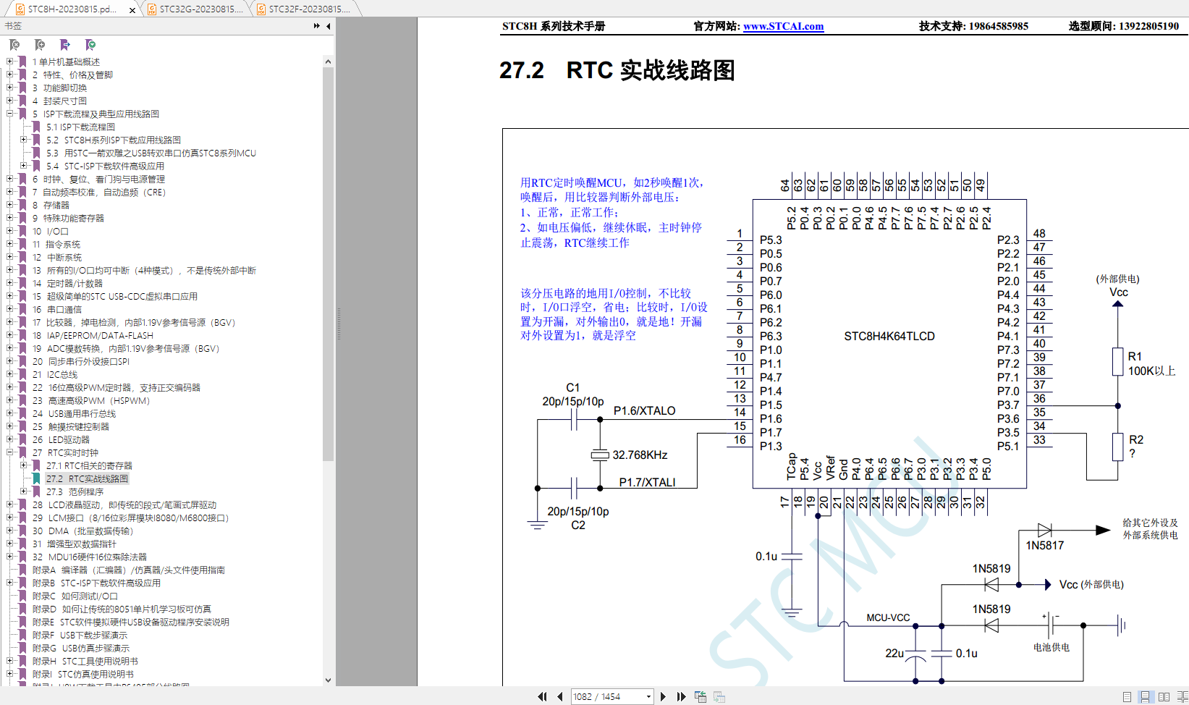This screenshot has width=1189, height=705.
Task: Click the bookmark panel scroll up arrow
Action: (x=328, y=62)
